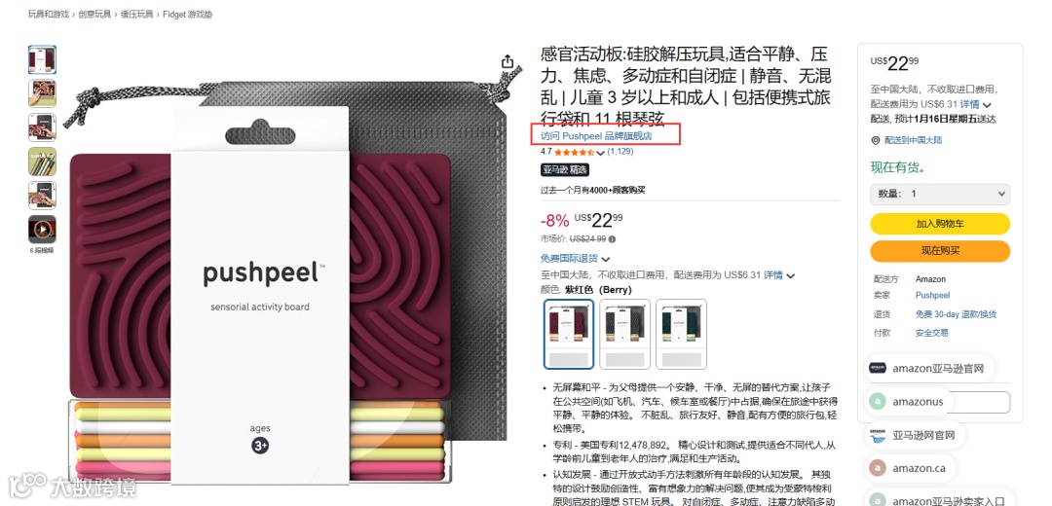Select the black color variant swatch

click(624, 334)
